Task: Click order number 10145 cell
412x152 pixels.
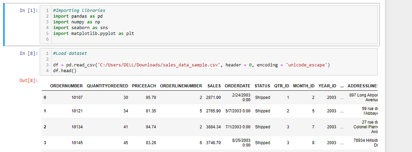Action: [x=77, y=143]
